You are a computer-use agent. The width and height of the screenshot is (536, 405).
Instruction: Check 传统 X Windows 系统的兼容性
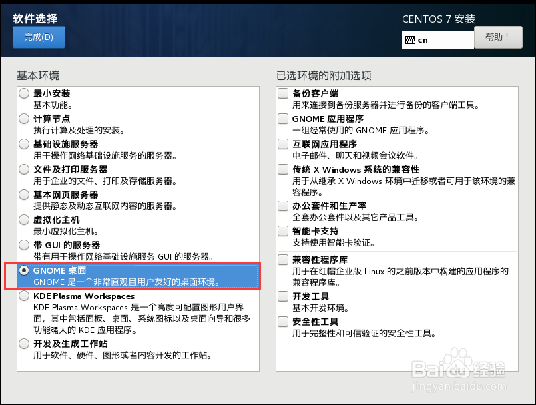tap(282, 169)
